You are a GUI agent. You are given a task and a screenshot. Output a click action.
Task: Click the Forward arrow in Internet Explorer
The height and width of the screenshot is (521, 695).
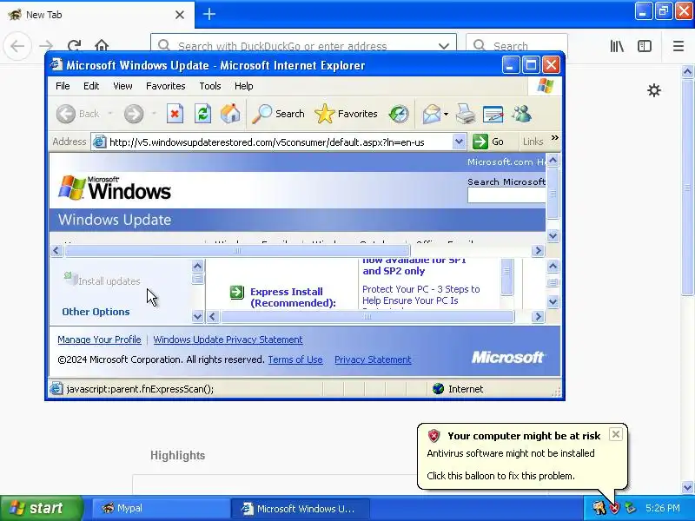pos(134,114)
